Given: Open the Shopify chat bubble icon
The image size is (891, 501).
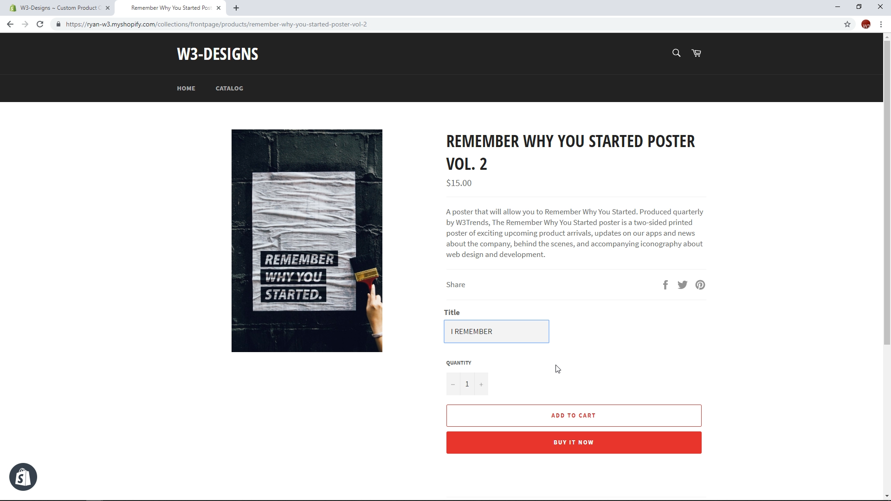Looking at the screenshot, I should [x=23, y=477].
